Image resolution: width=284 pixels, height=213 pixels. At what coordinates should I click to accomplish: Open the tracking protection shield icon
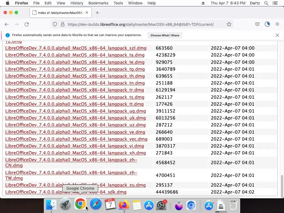click(x=55, y=24)
